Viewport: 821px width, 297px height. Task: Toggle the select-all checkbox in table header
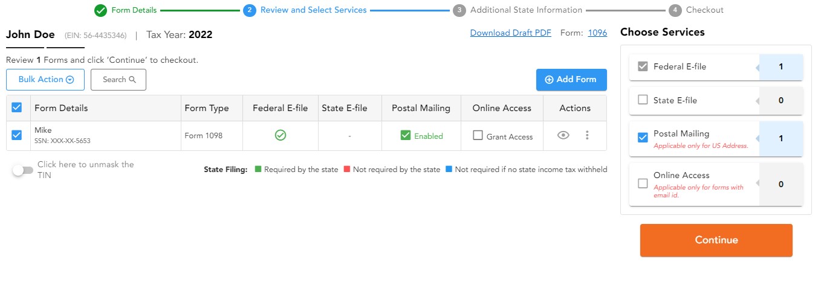pos(17,107)
